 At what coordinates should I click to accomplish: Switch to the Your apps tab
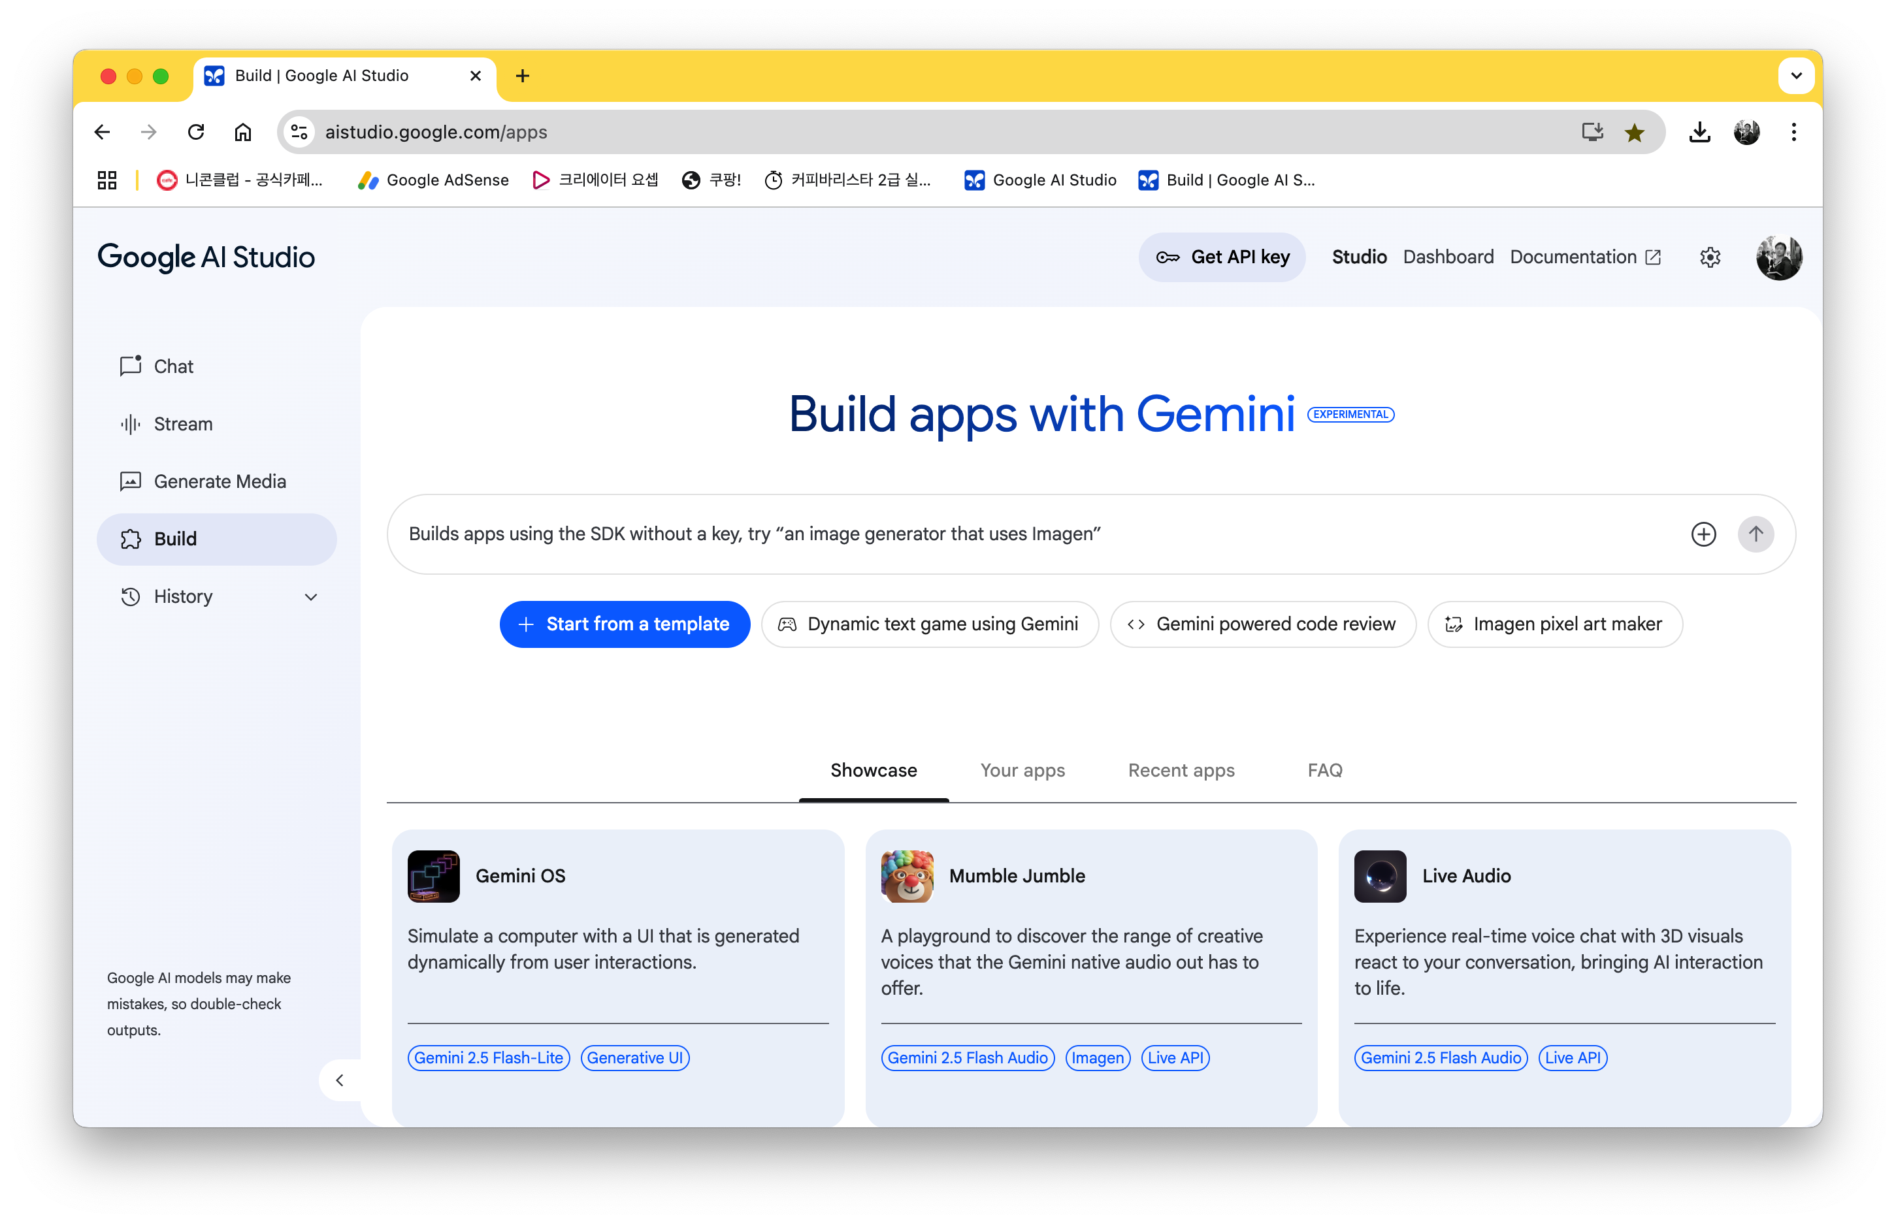pyautogui.click(x=1022, y=770)
